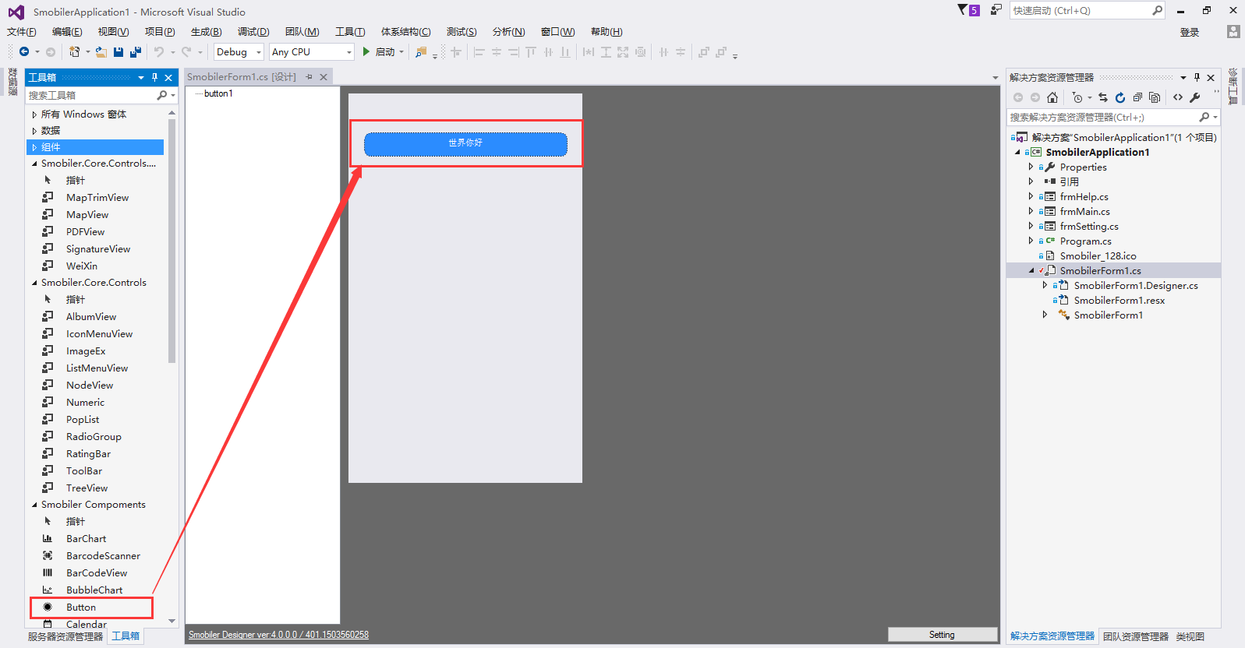Viewport: 1245px width, 648px height.
Task: Save all files
Action: (x=136, y=52)
